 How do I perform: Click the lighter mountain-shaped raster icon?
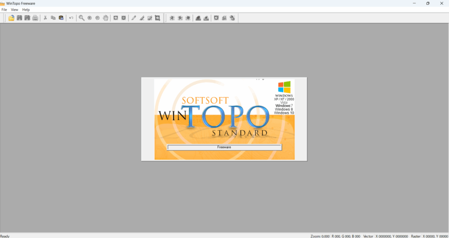(206, 18)
